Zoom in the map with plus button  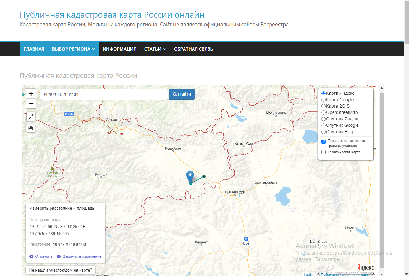[31, 94]
